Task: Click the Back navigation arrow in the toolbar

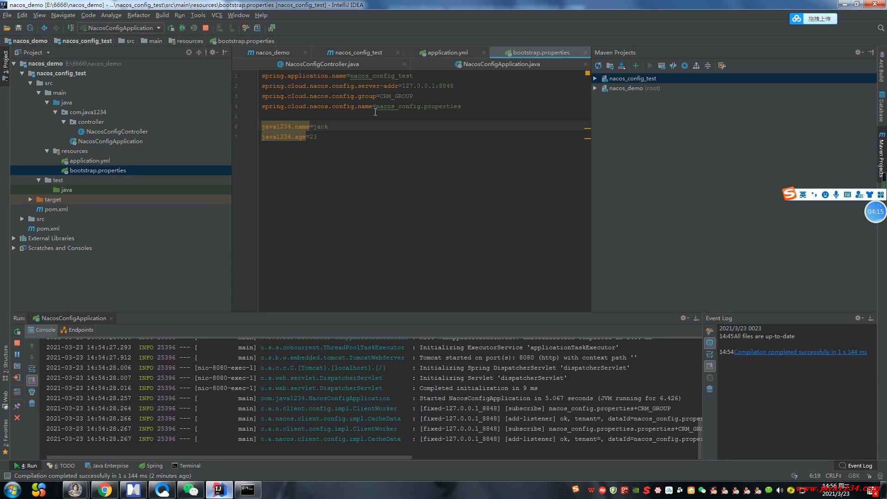Action: [x=44, y=28]
